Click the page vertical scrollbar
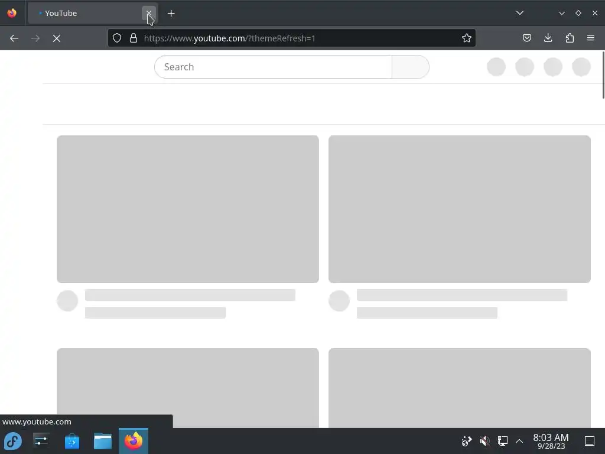This screenshot has width=605, height=454. coord(603,75)
